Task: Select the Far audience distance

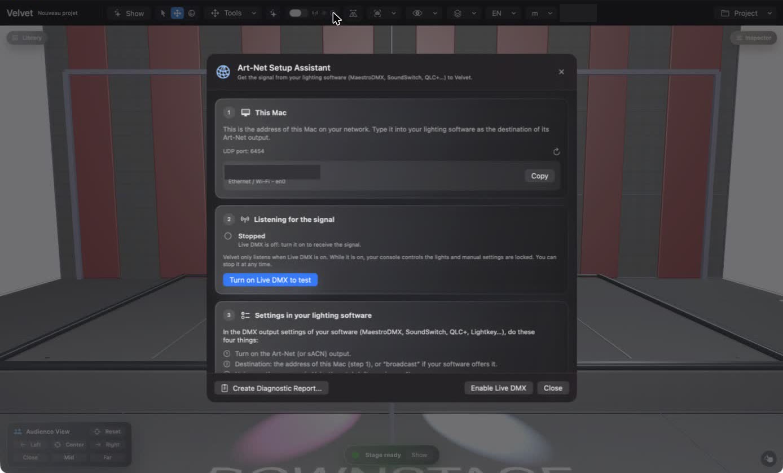Action: pyautogui.click(x=107, y=458)
